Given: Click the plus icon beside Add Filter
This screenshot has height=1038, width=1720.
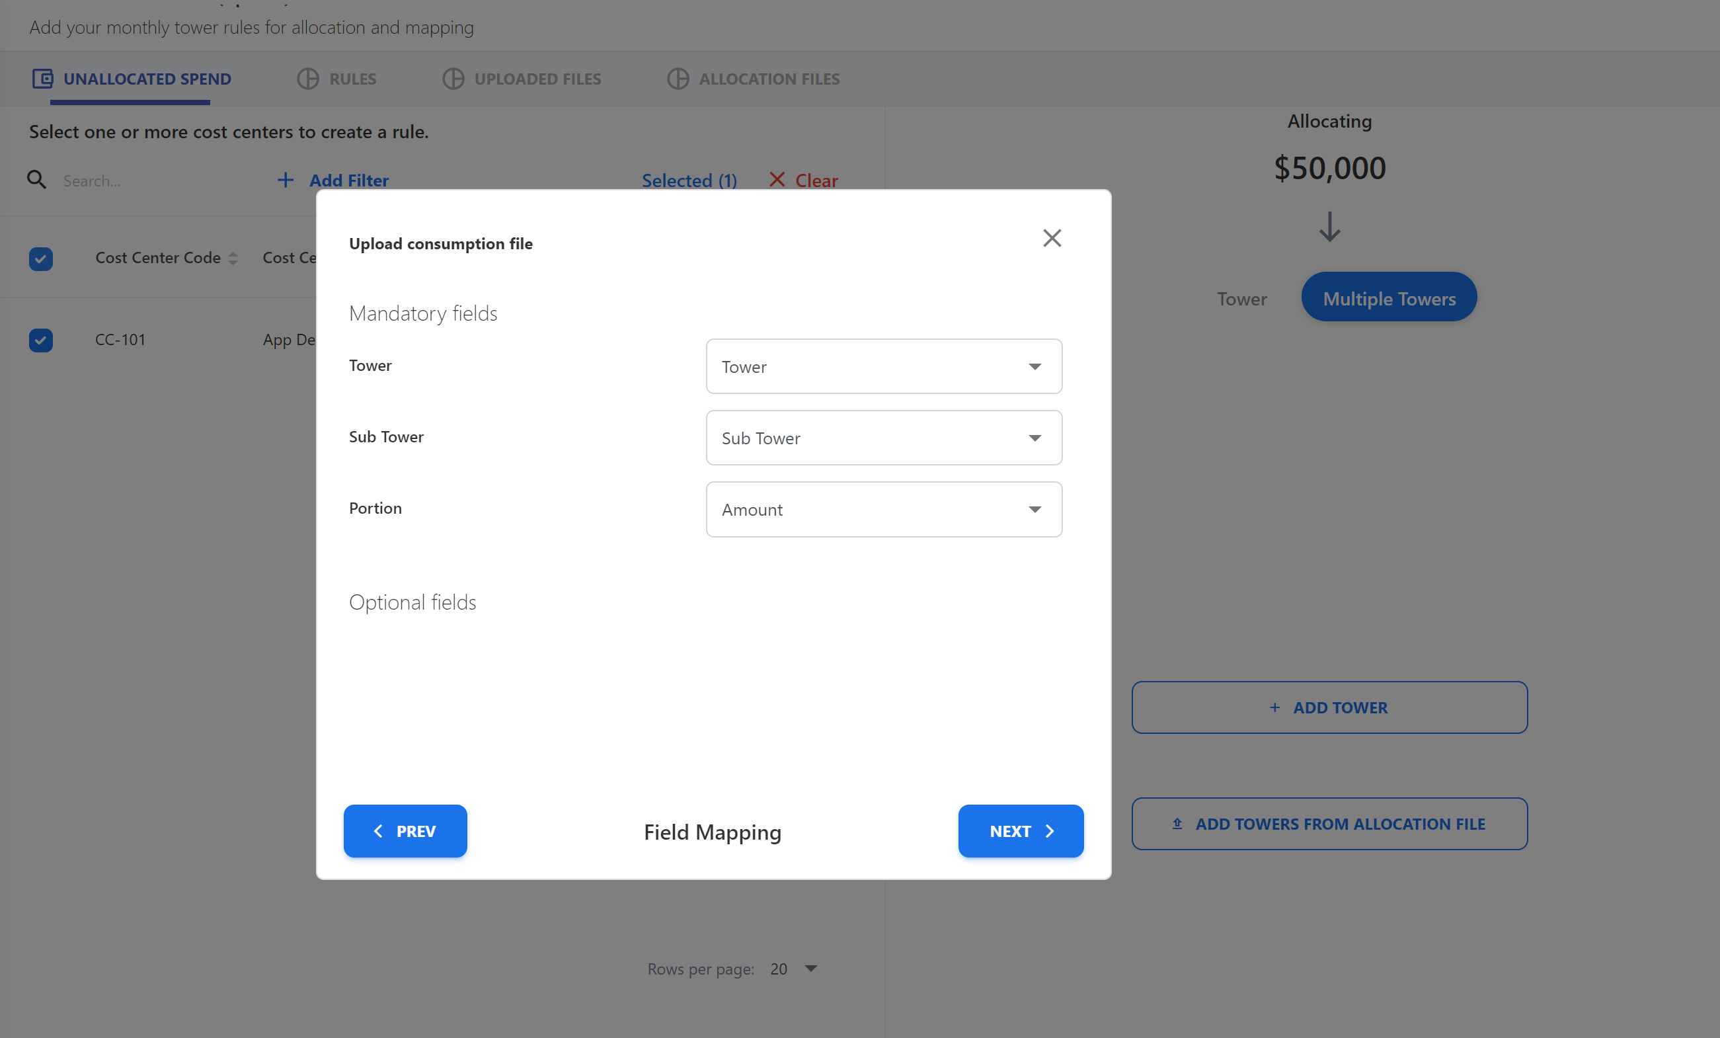Looking at the screenshot, I should click(285, 180).
